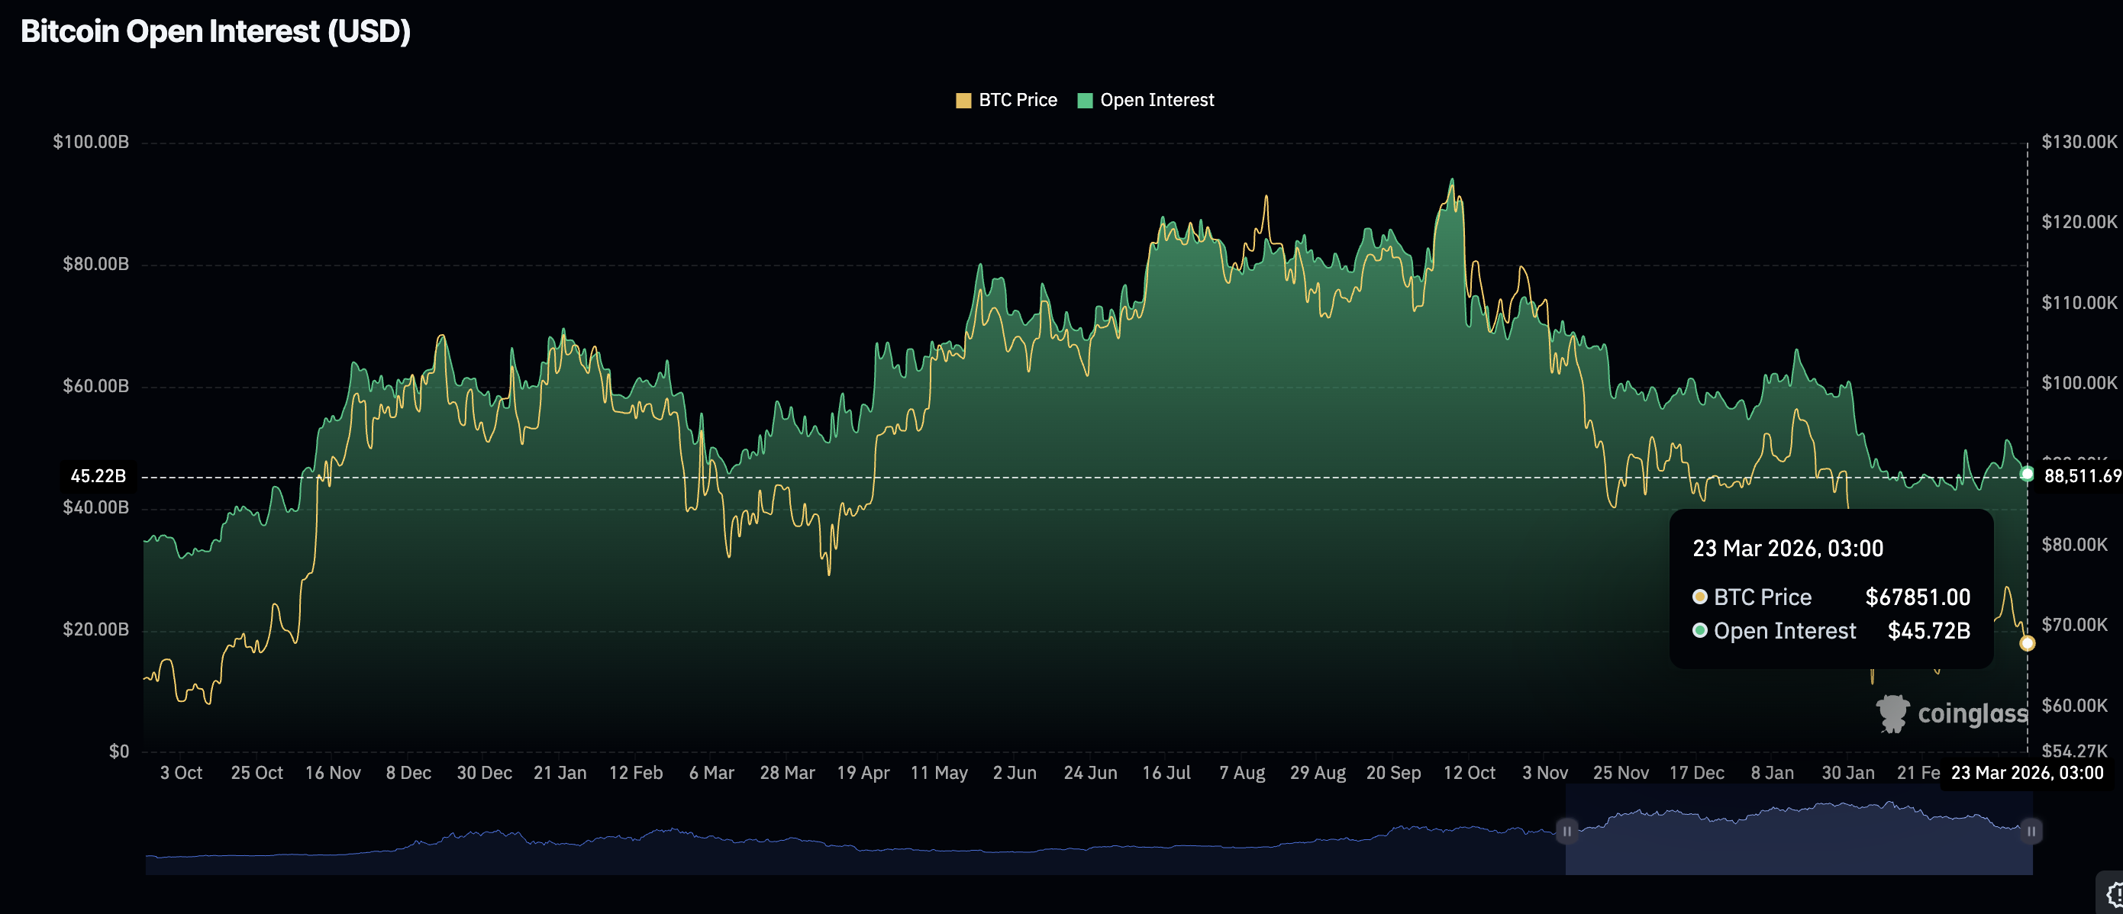Click the $45.72B Open Interest tooltip value

click(x=1928, y=631)
